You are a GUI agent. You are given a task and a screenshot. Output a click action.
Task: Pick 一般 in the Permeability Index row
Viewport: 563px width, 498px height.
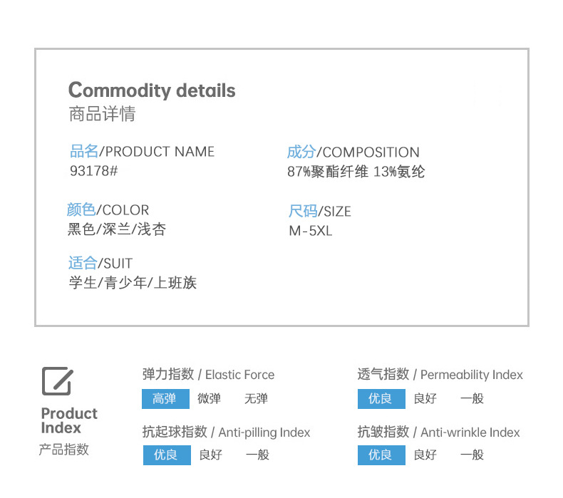[x=472, y=399]
